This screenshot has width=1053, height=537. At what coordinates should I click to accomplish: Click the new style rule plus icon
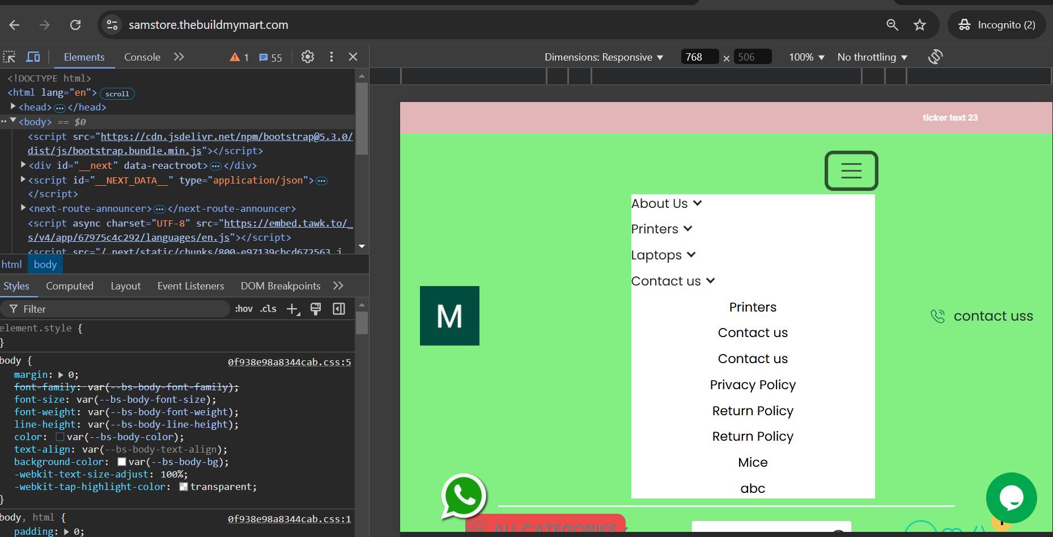293,309
